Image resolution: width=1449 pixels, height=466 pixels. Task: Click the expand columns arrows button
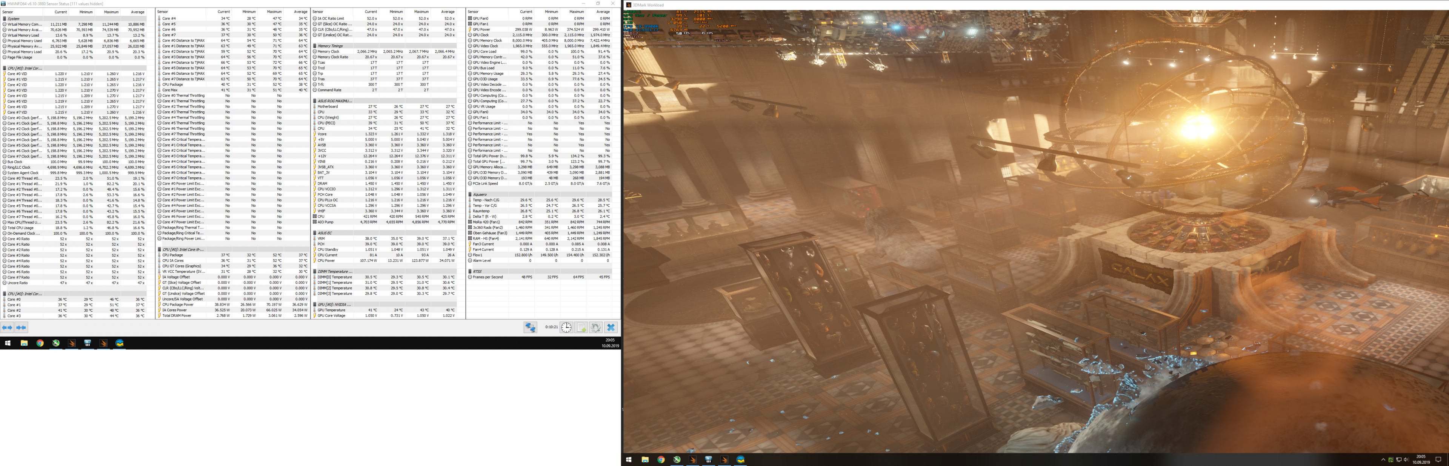click(7, 328)
